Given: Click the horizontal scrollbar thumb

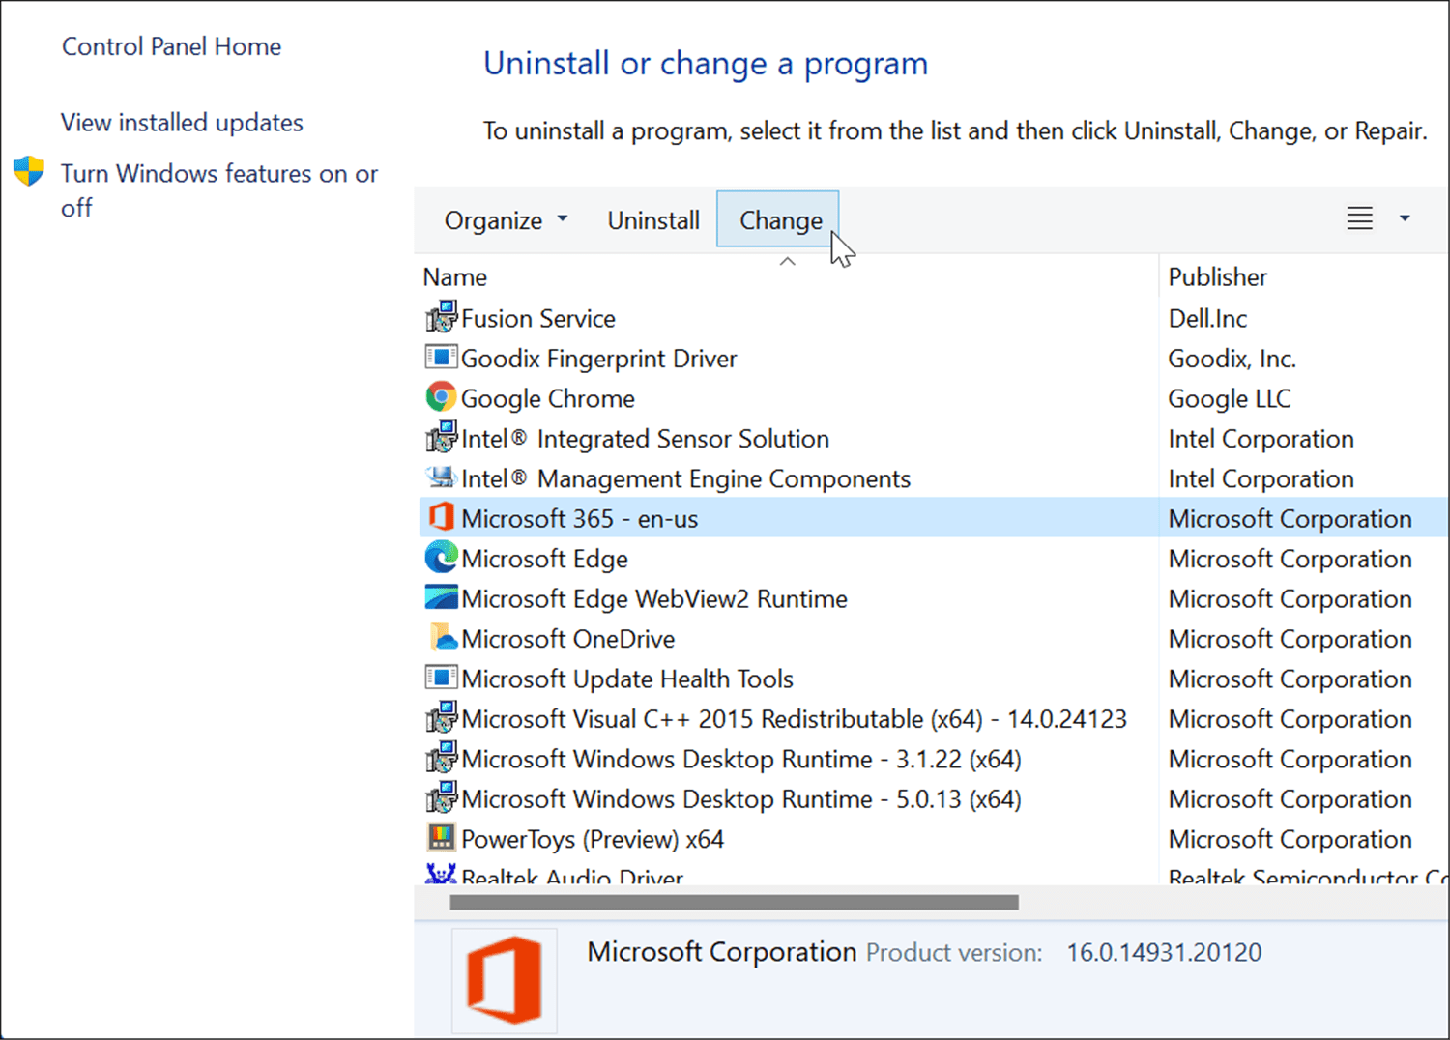Looking at the screenshot, I should click(x=734, y=902).
